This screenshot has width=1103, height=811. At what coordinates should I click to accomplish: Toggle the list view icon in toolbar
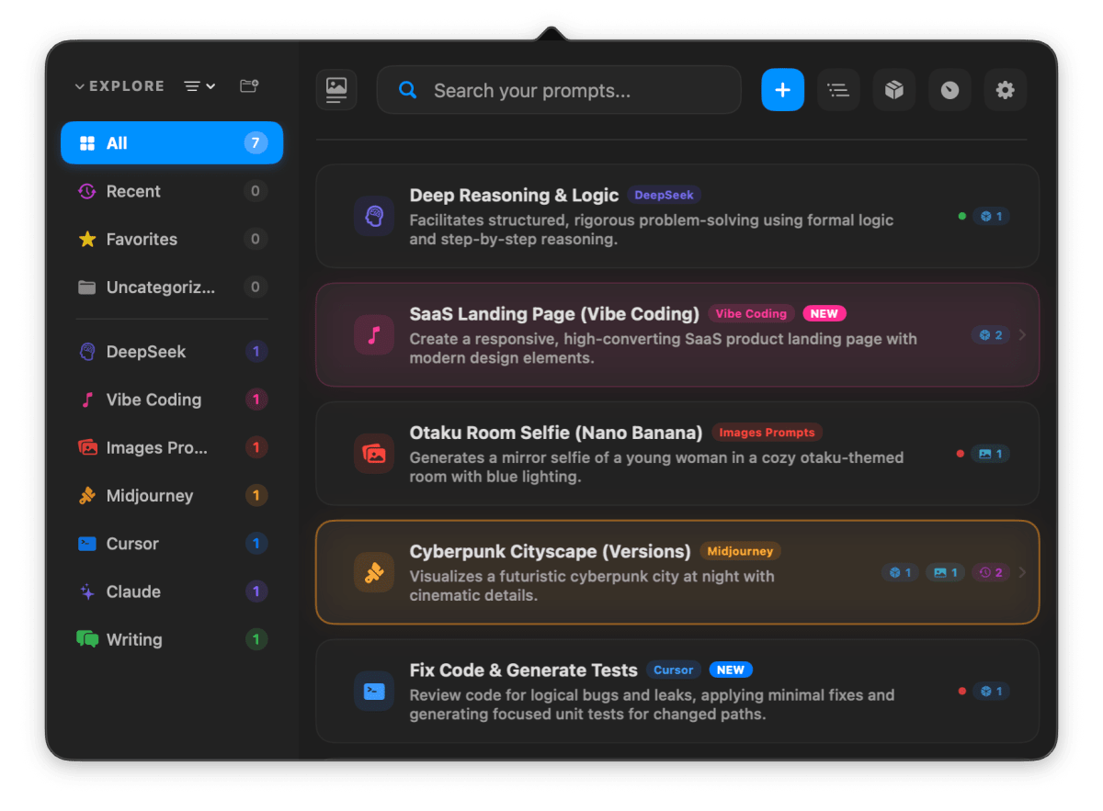coord(838,90)
